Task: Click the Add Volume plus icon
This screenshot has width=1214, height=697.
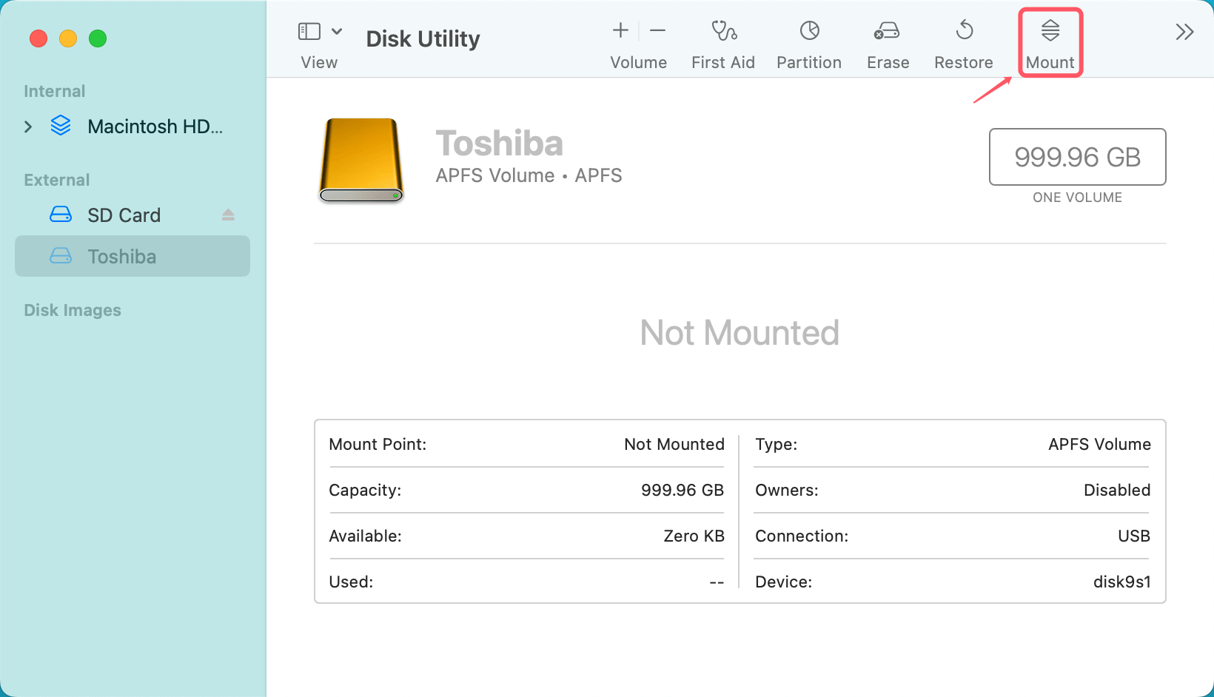Action: [x=620, y=30]
